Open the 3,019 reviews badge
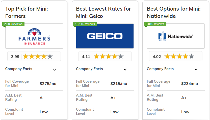Screen dimensions: 210x120 155,24
